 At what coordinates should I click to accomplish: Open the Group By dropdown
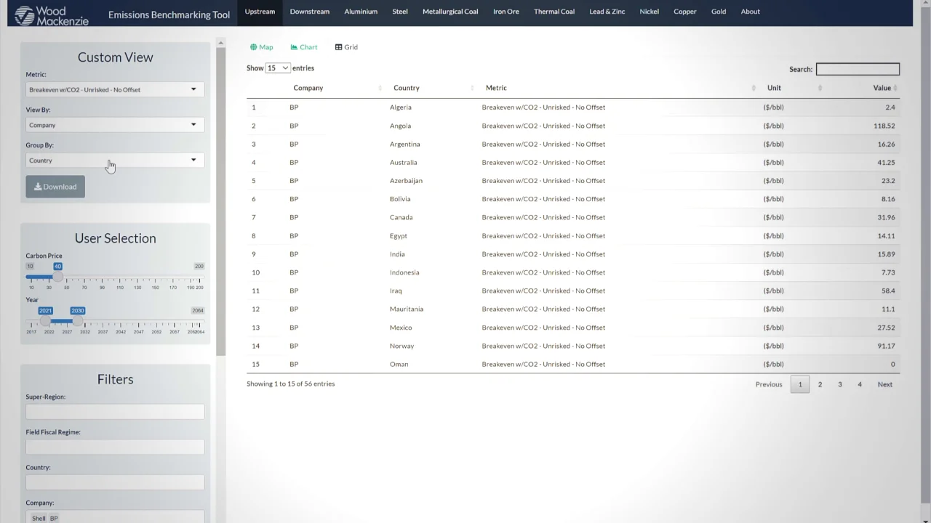coord(115,161)
